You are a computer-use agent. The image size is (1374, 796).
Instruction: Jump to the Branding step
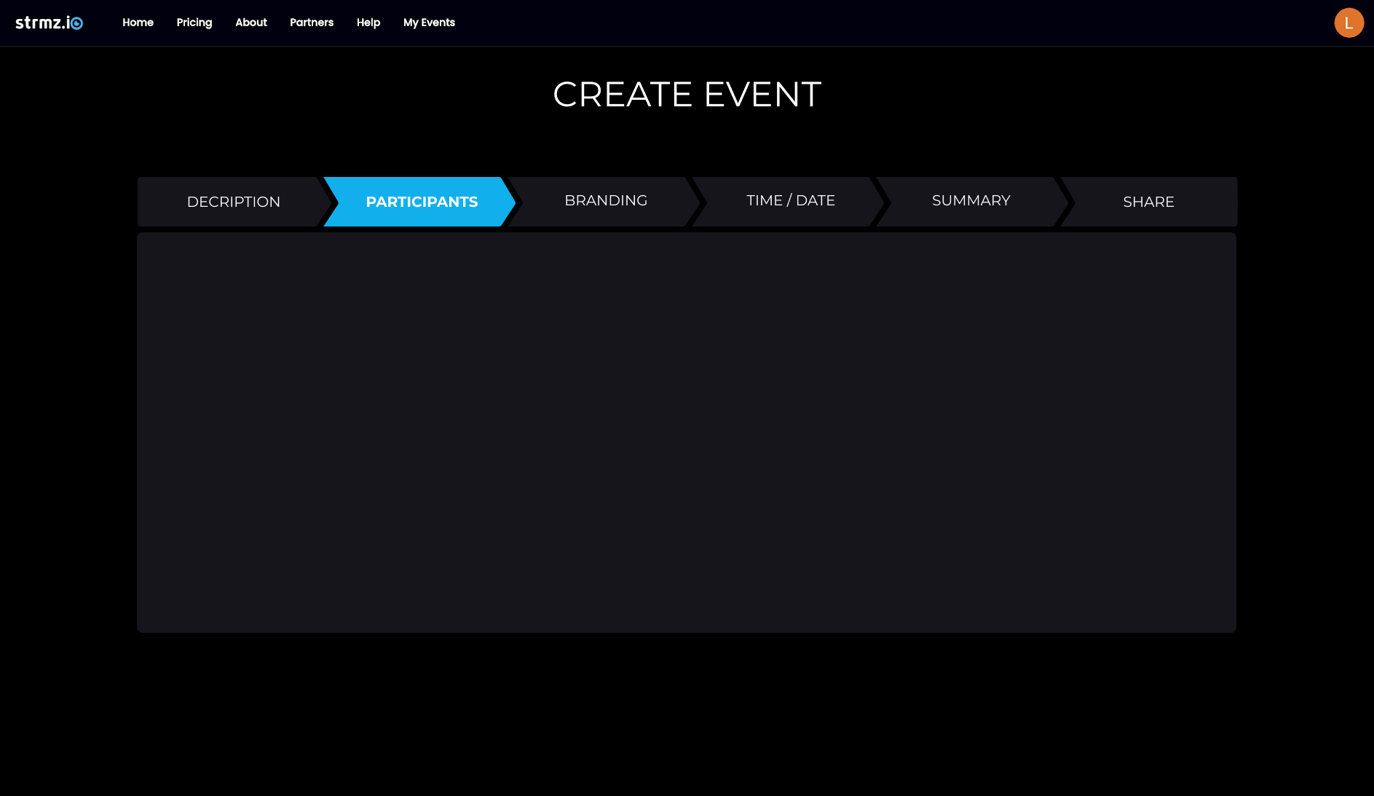click(x=606, y=200)
